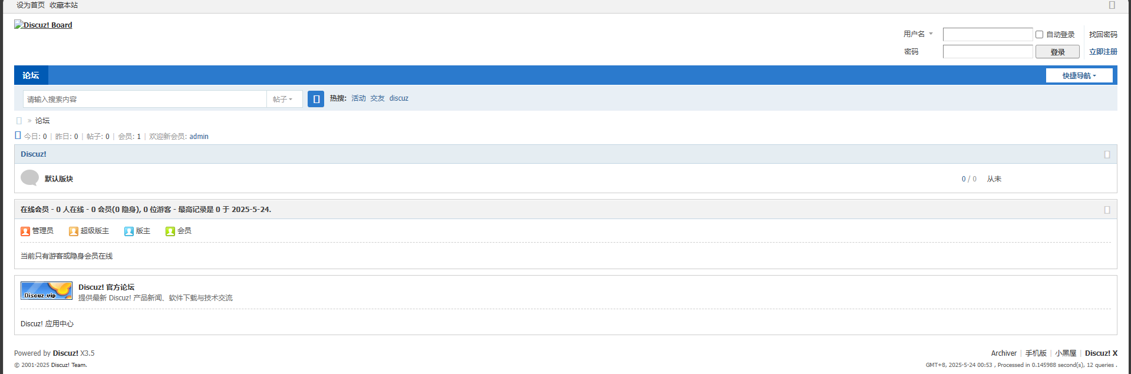Click the 版主 blue user icon
The width and height of the screenshot is (1131, 374).
pos(129,231)
